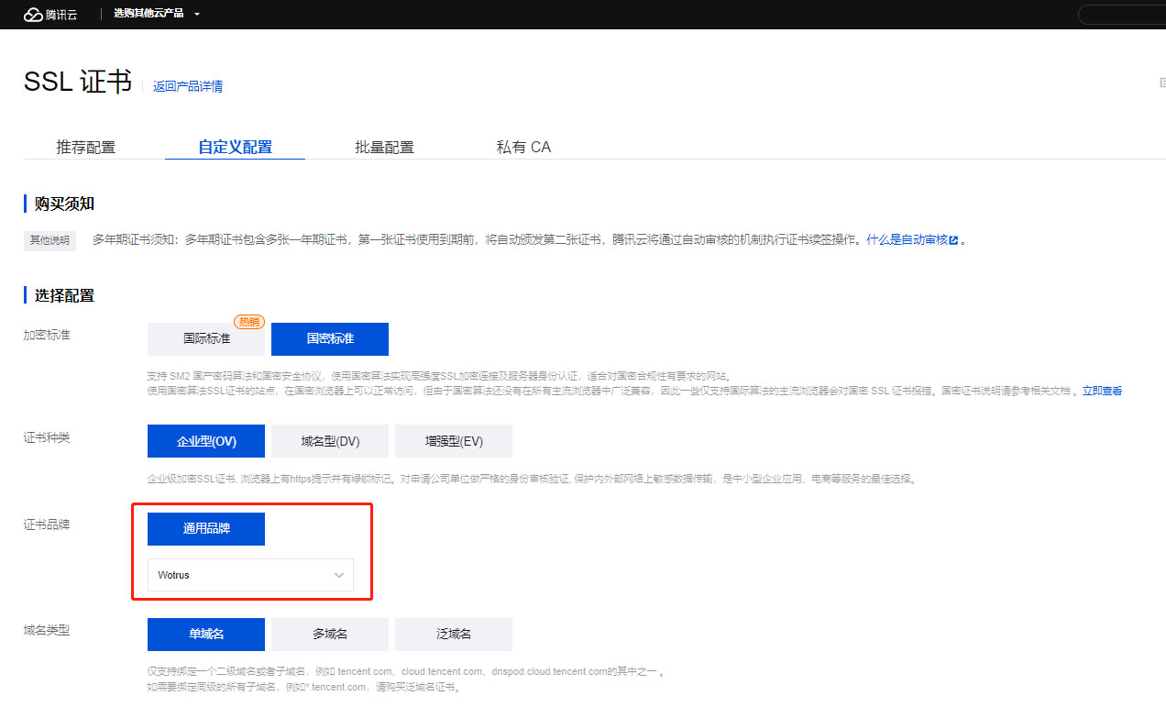Pick the 企业型(OV) certificate type
The height and width of the screenshot is (707, 1166).
206,441
